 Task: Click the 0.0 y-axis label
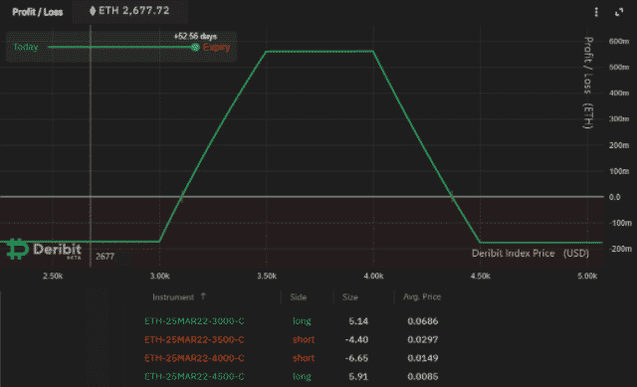coord(615,197)
